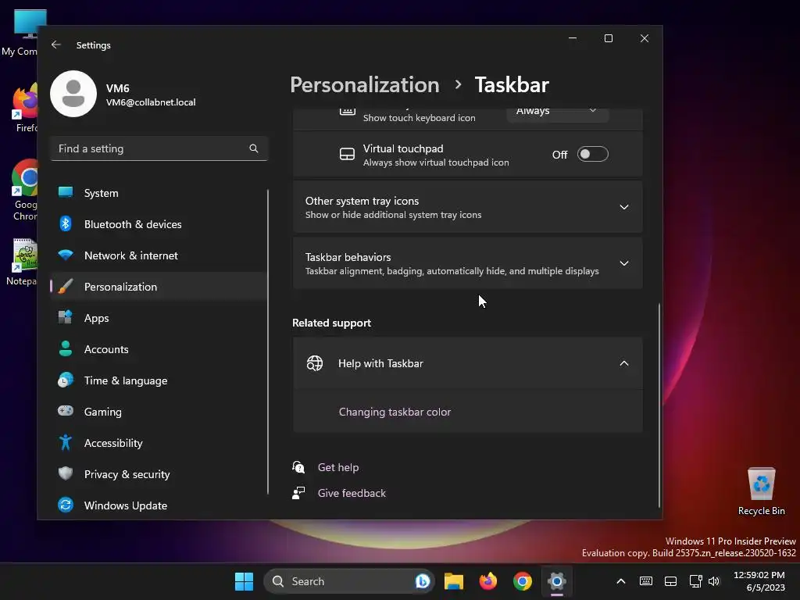Maximize the Settings window
Screen dimensions: 800x600
(x=608, y=38)
